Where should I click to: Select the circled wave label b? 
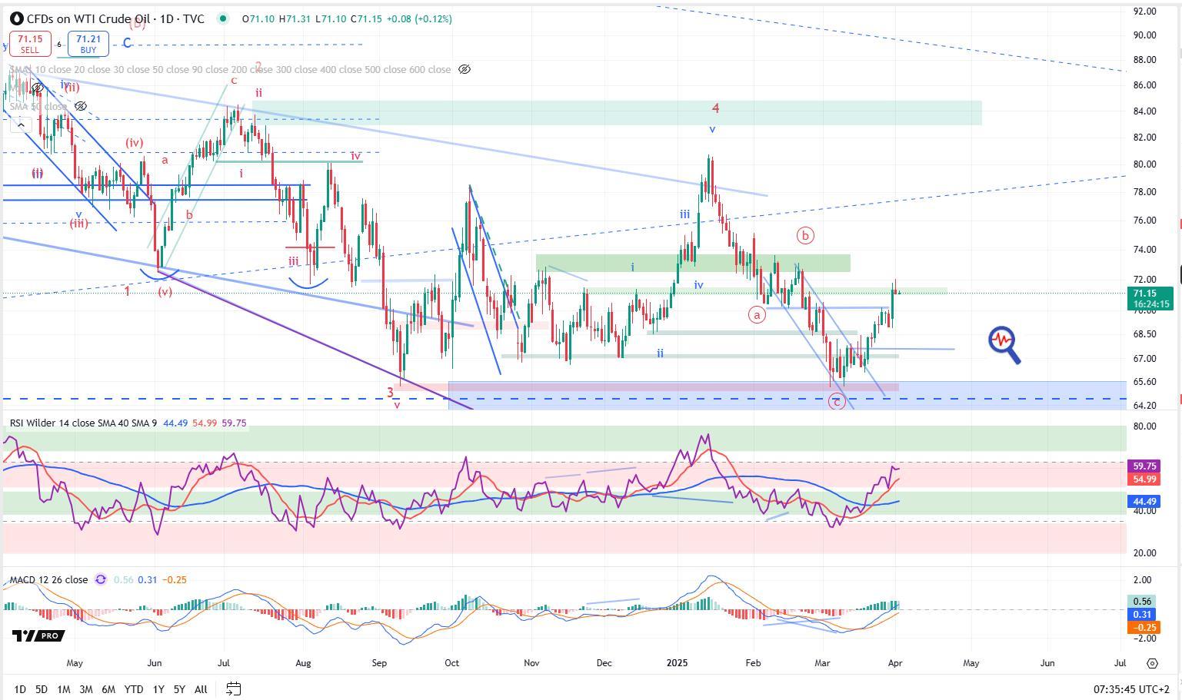pyautogui.click(x=805, y=235)
